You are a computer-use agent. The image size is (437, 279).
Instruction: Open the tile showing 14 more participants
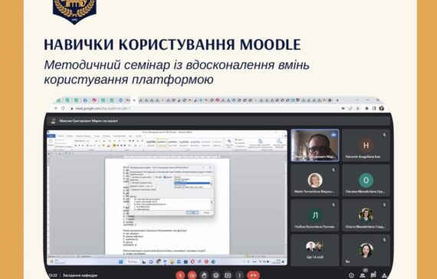tap(315, 250)
